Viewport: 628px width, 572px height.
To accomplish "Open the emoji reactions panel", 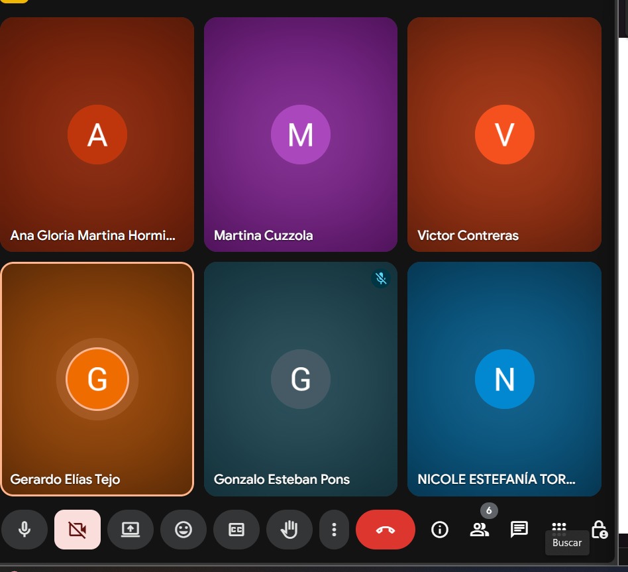I will 183,530.
